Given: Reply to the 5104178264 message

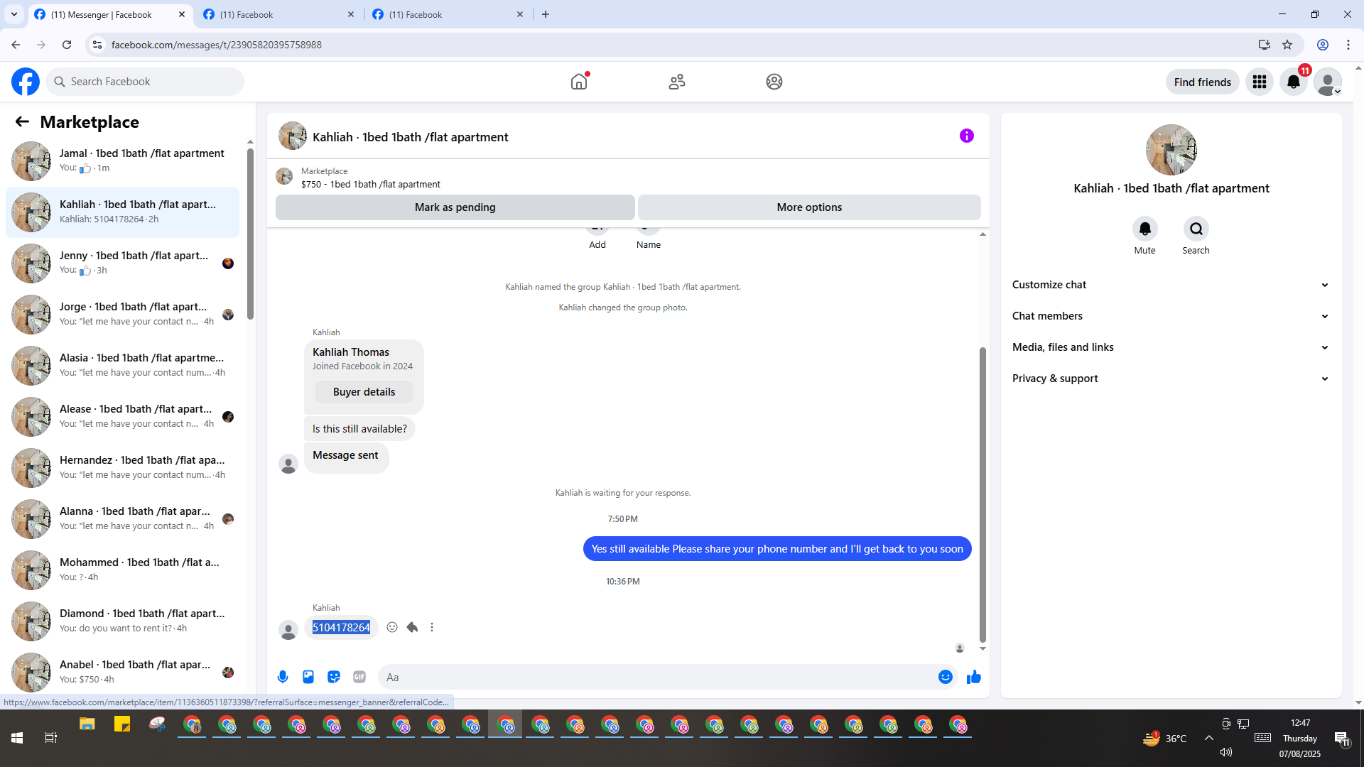Looking at the screenshot, I should coord(412,627).
